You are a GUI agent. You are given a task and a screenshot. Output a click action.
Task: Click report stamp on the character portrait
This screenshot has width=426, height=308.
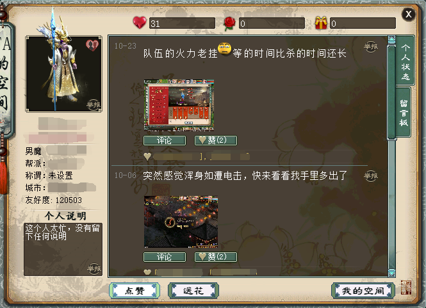94,104
